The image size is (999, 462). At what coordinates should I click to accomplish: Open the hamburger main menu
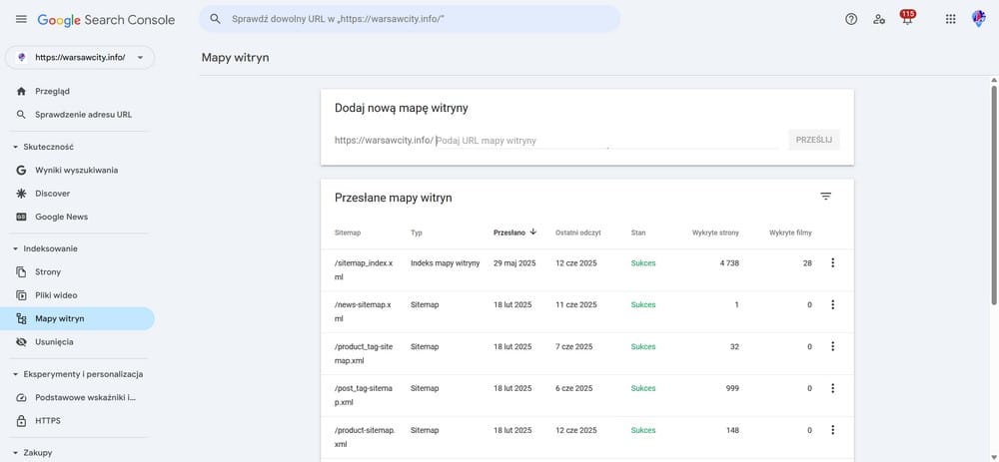[x=21, y=19]
